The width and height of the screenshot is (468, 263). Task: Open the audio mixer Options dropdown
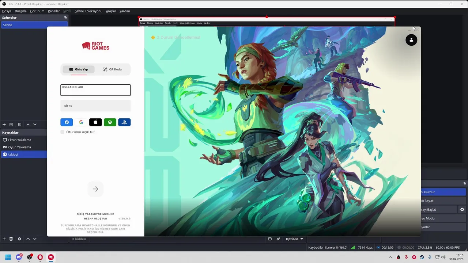point(294,239)
